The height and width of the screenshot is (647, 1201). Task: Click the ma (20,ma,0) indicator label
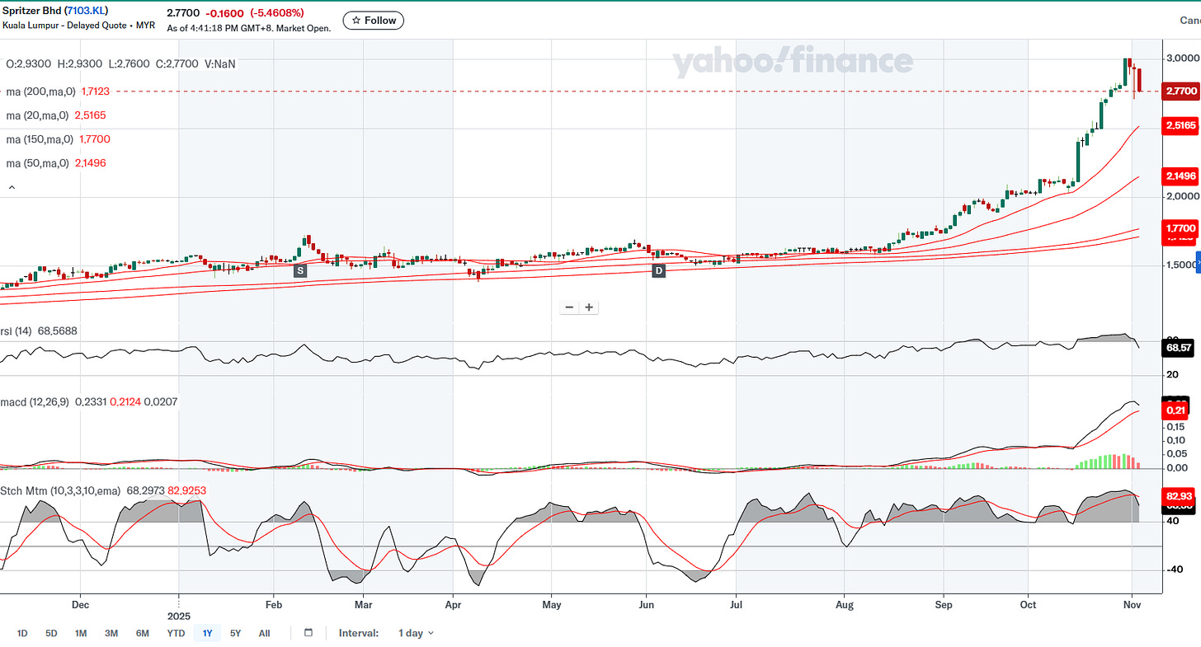[37, 115]
